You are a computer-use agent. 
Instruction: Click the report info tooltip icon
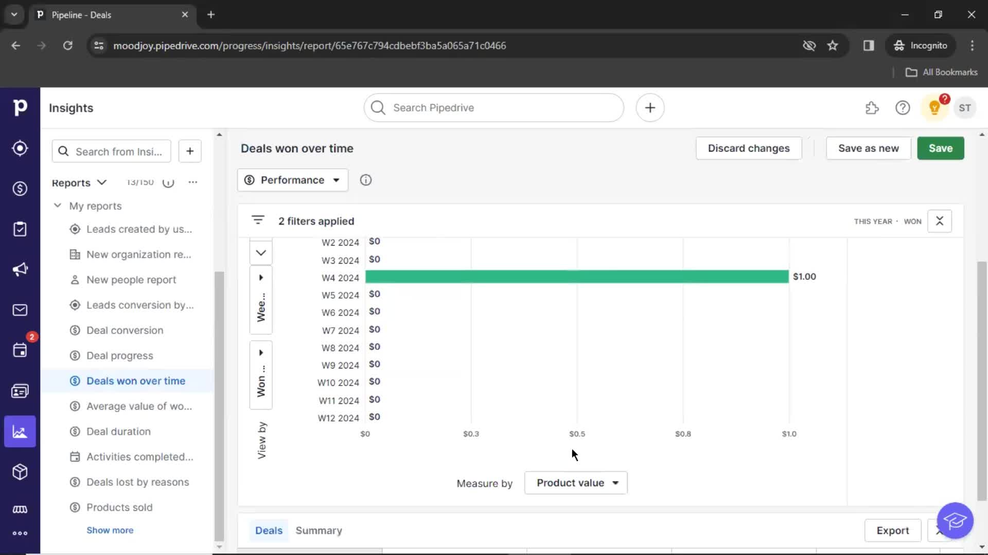pyautogui.click(x=365, y=179)
